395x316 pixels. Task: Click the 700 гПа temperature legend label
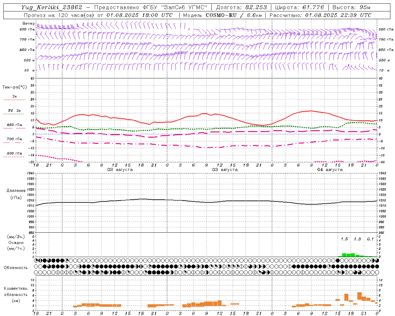15,139
